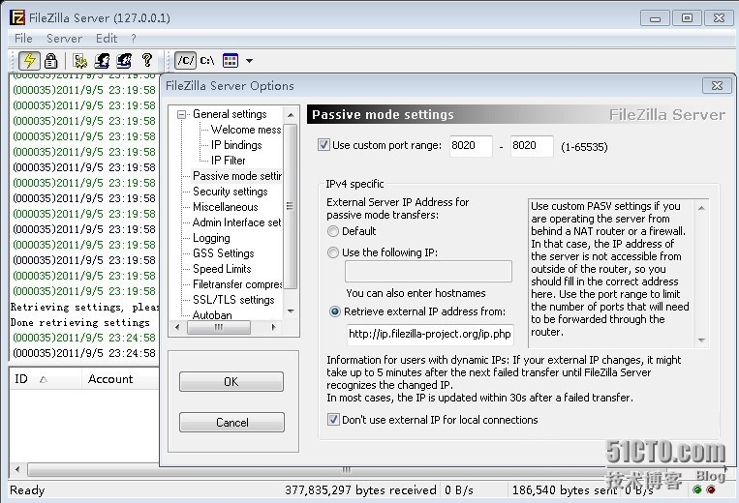
Task: Click the user list sorting grid icon
Action: point(231,61)
